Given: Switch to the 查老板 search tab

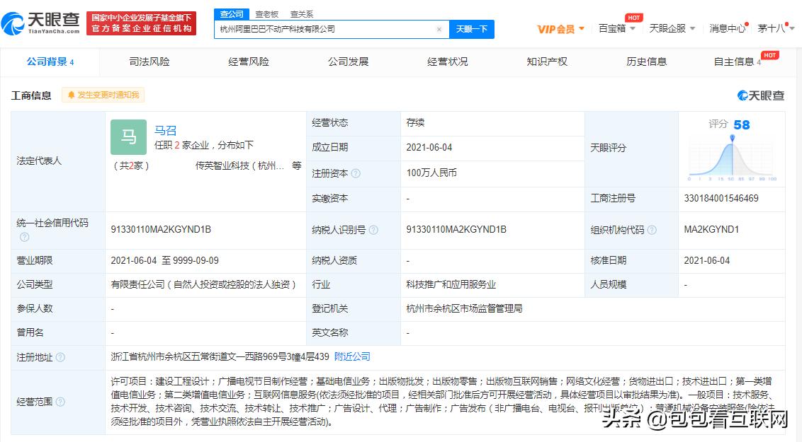Looking at the screenshot, I should pyautogui.click(x=267, y=13).
